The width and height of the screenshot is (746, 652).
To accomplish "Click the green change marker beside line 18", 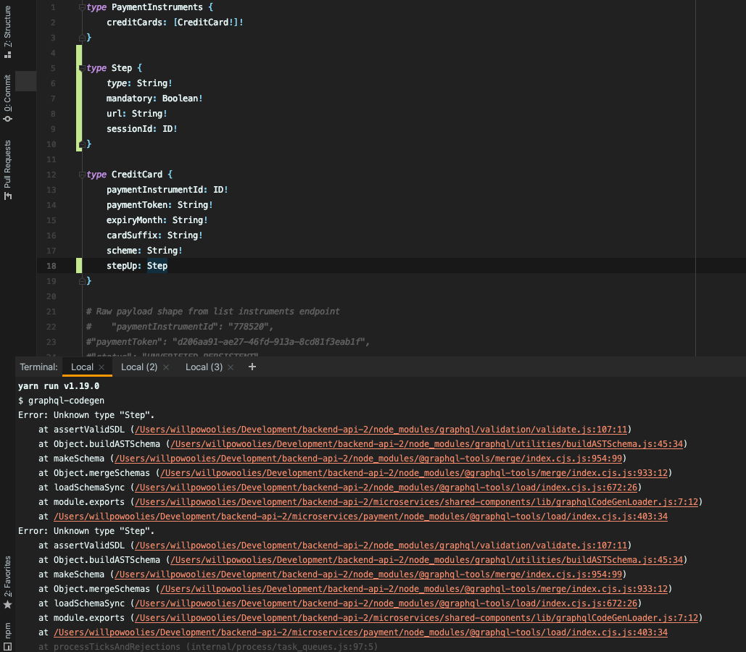I will (x=78, y=265).
